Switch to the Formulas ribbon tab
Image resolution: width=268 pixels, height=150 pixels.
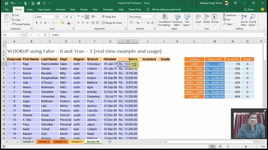tap(60, 10)
